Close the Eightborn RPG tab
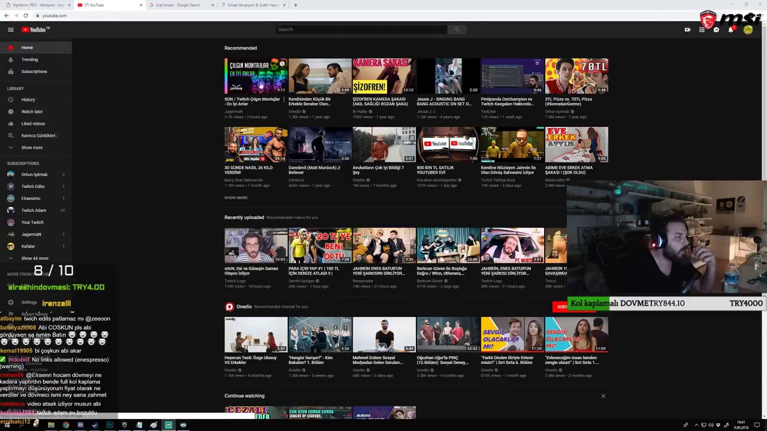Screen dimensions: 767x431 70,5
